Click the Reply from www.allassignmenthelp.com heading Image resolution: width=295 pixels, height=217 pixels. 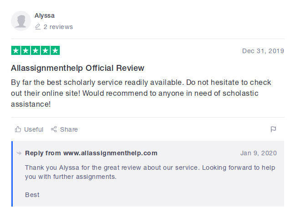tap(91, 153)
